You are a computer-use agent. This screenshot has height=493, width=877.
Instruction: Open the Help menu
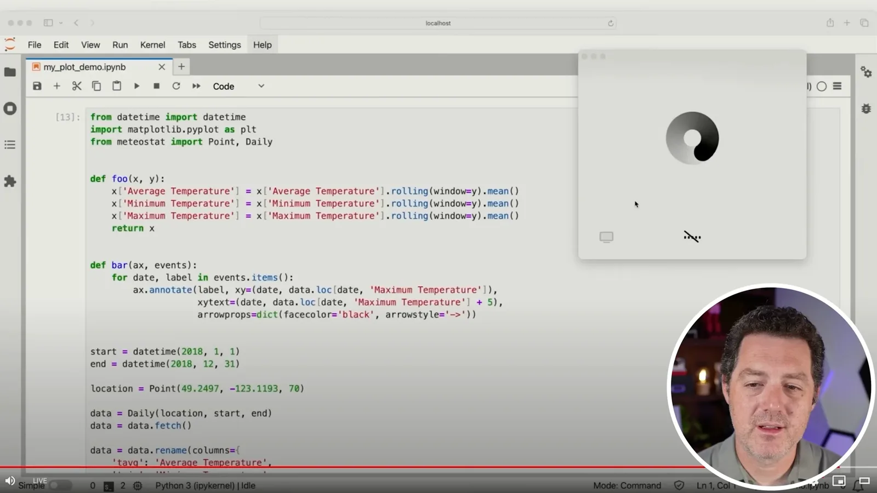point(262,45)
